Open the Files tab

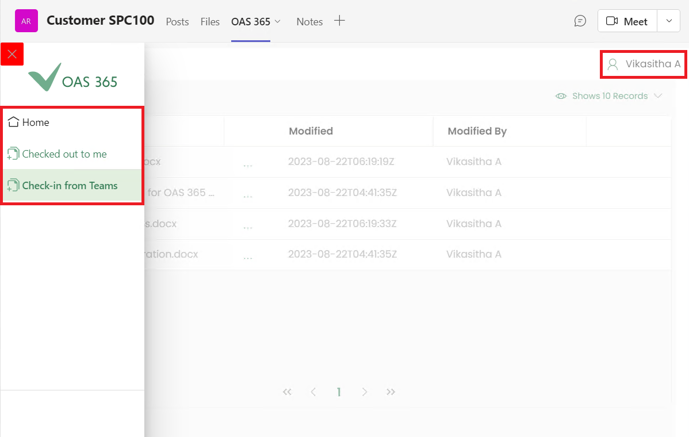[210, 22]
